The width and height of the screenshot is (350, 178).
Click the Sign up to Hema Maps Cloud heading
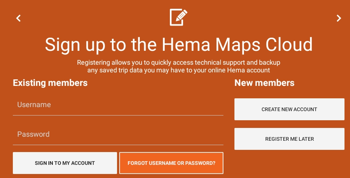(179, 45)
